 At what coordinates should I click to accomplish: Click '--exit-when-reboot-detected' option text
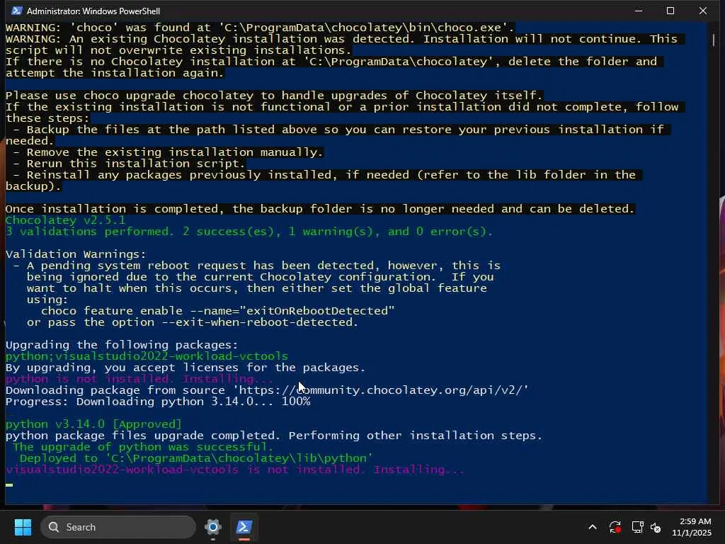[x=260, y=322]
